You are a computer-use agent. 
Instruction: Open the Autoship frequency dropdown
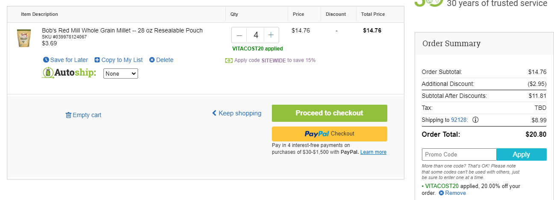(121, 74)
